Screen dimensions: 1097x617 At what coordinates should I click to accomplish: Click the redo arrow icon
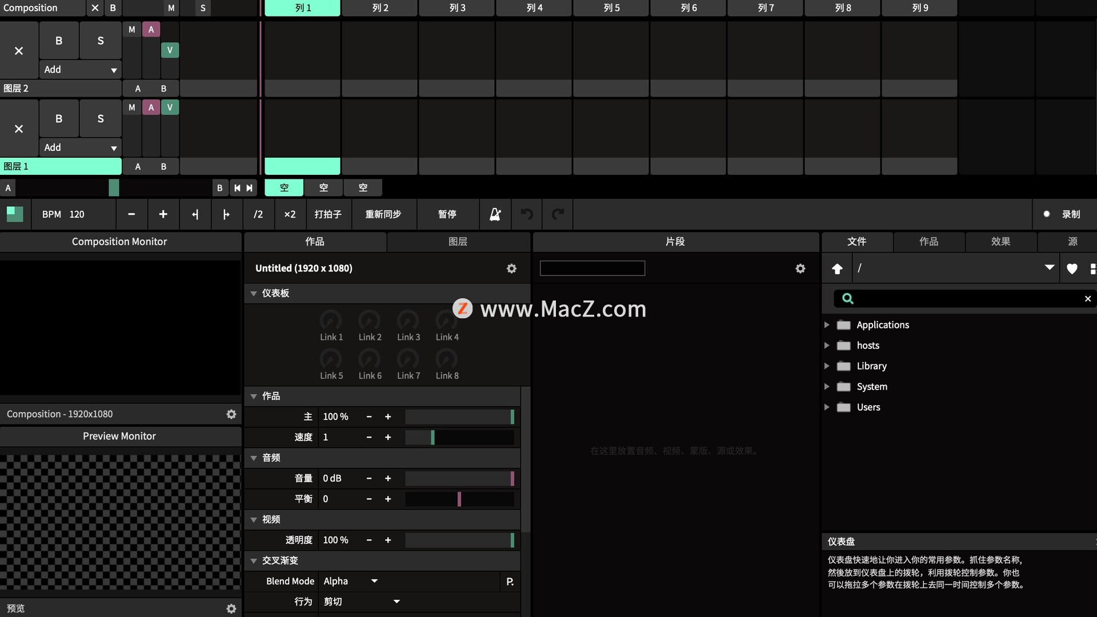click(x=558, y=214)
